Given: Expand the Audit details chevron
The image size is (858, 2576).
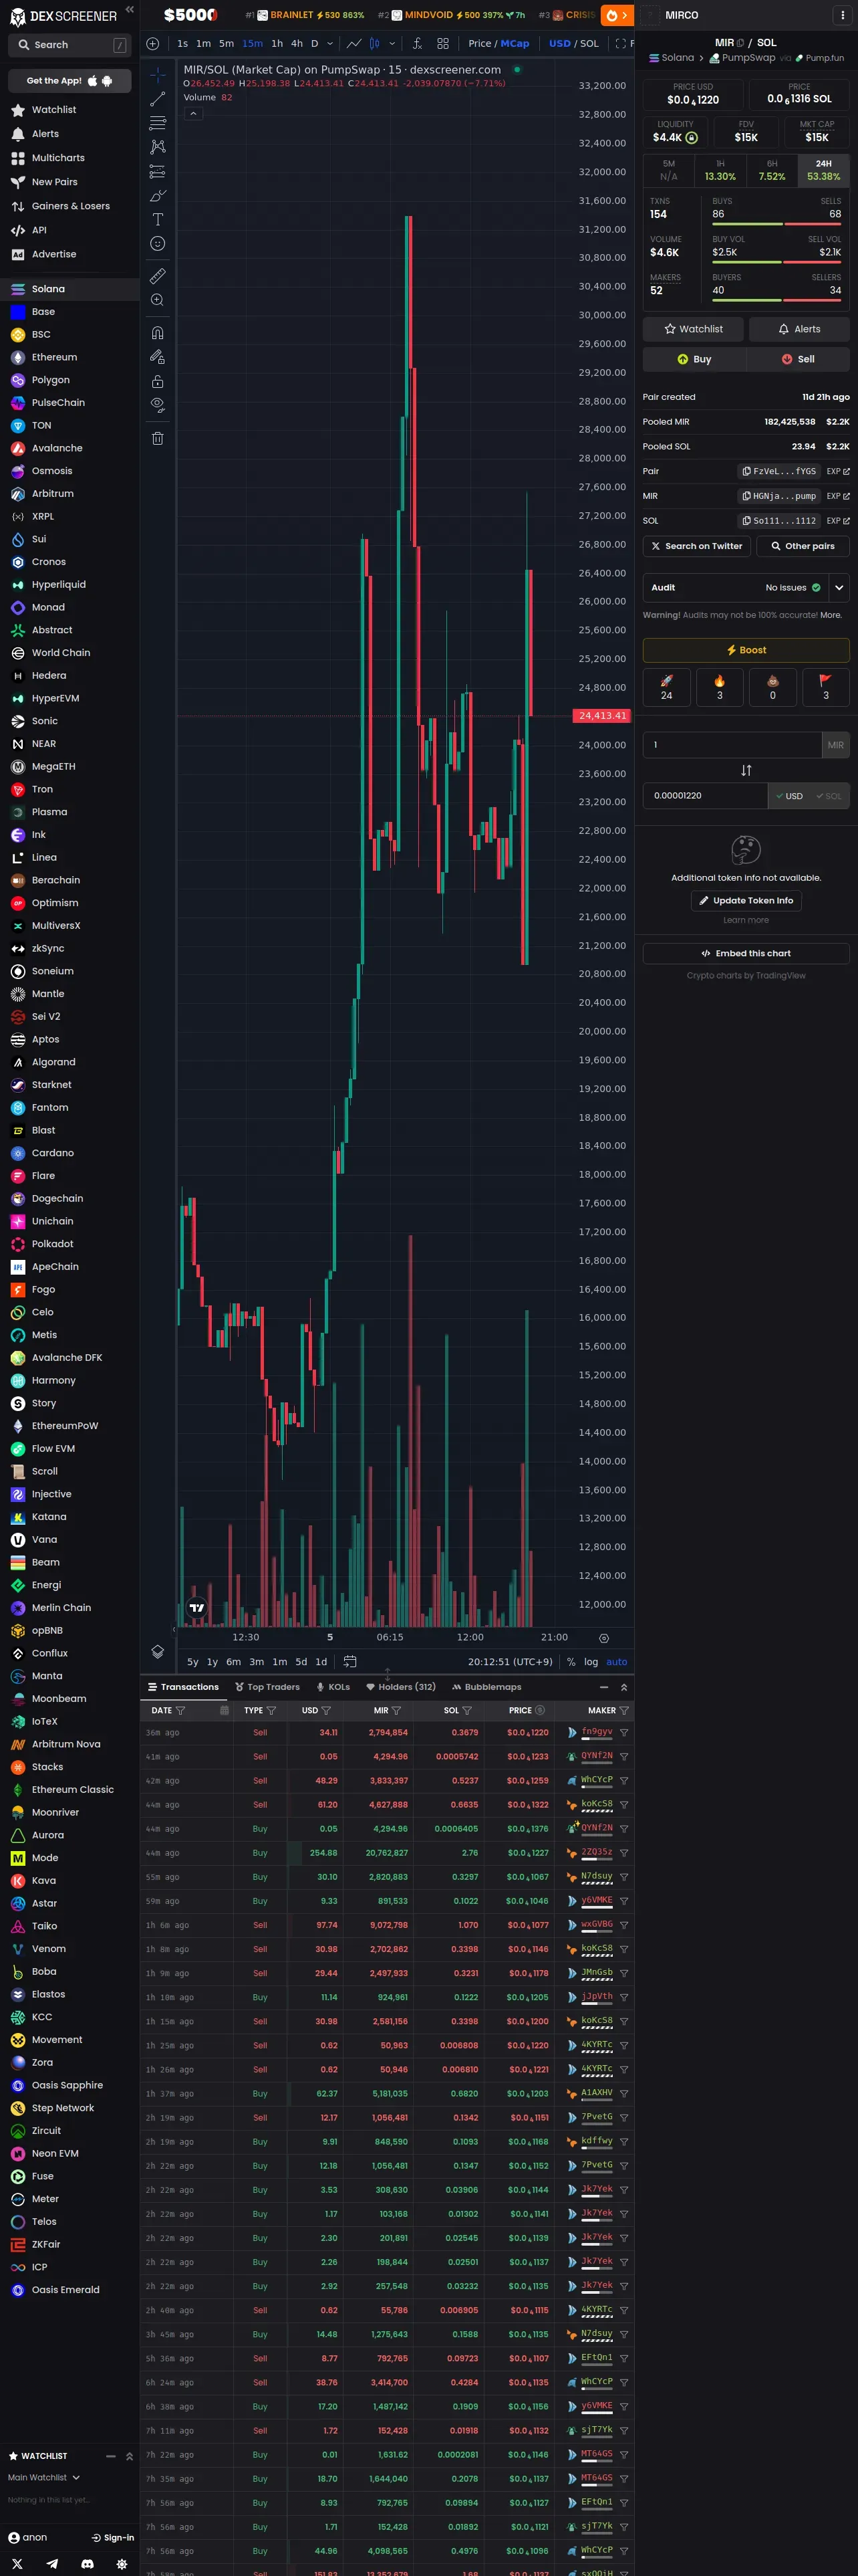Looking at the screenshot, I should pos(839,588).
